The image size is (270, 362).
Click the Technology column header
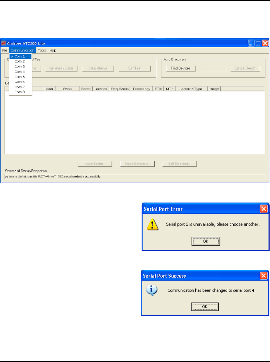[x=141, y=89]
